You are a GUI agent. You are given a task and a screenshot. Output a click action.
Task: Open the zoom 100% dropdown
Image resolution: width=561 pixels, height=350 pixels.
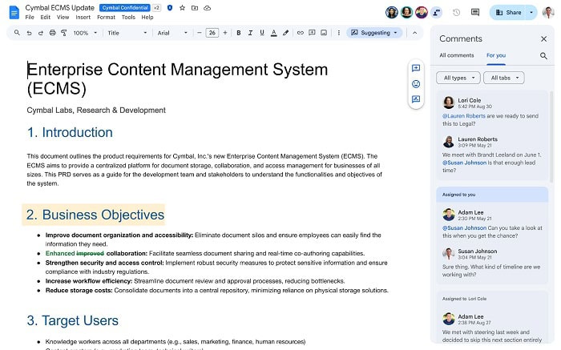[85, 33]
